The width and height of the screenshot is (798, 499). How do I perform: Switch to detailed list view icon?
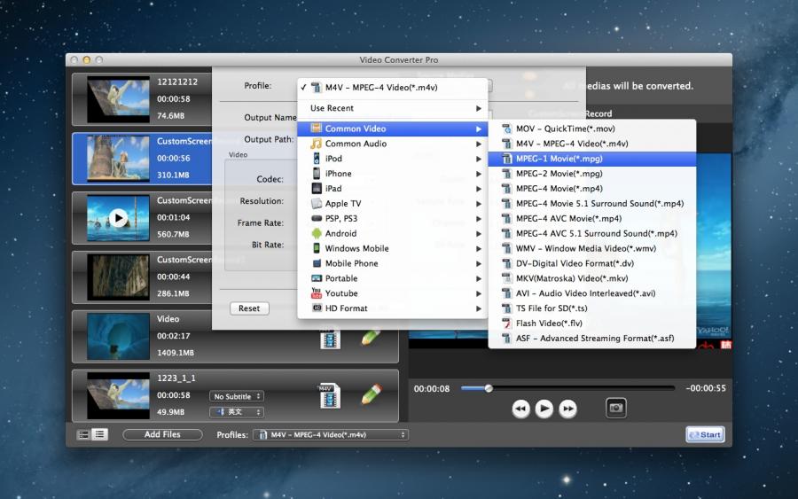[99, 434]
